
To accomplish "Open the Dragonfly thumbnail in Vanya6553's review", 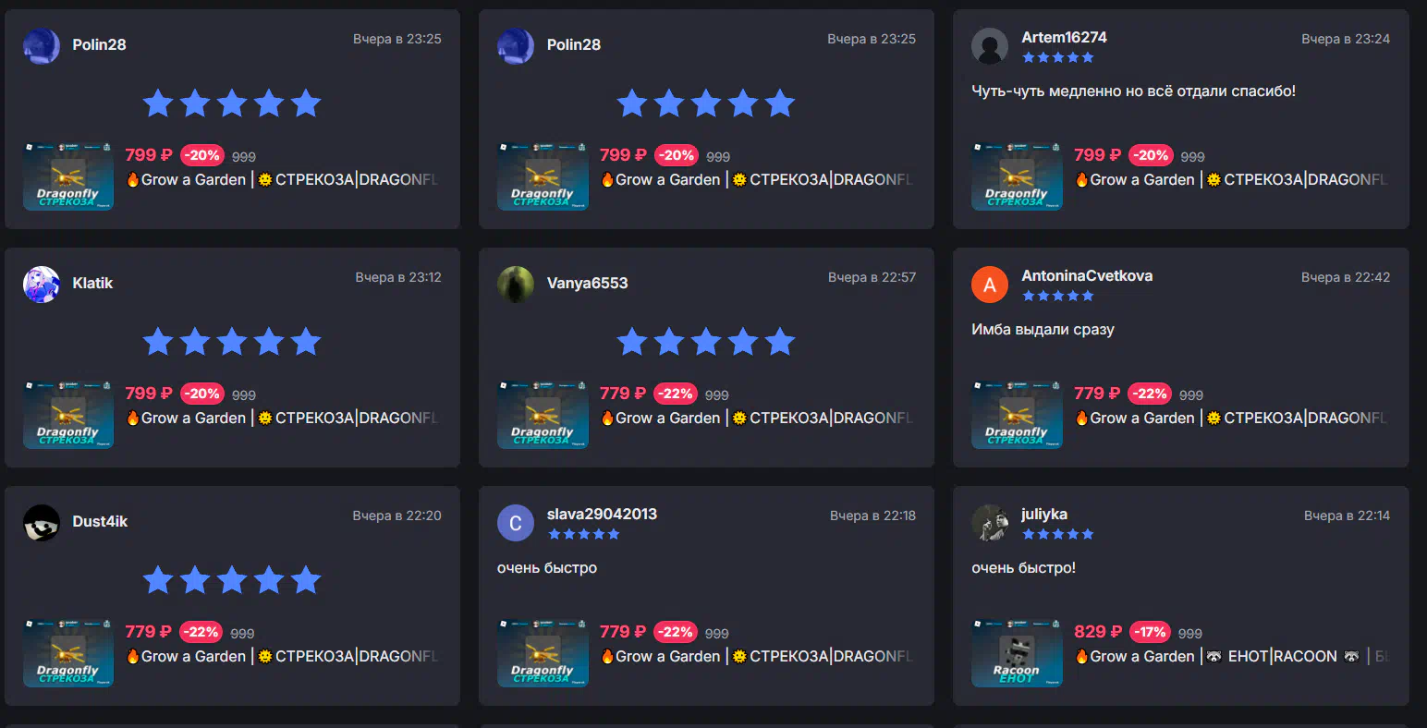I will point(543,415).
